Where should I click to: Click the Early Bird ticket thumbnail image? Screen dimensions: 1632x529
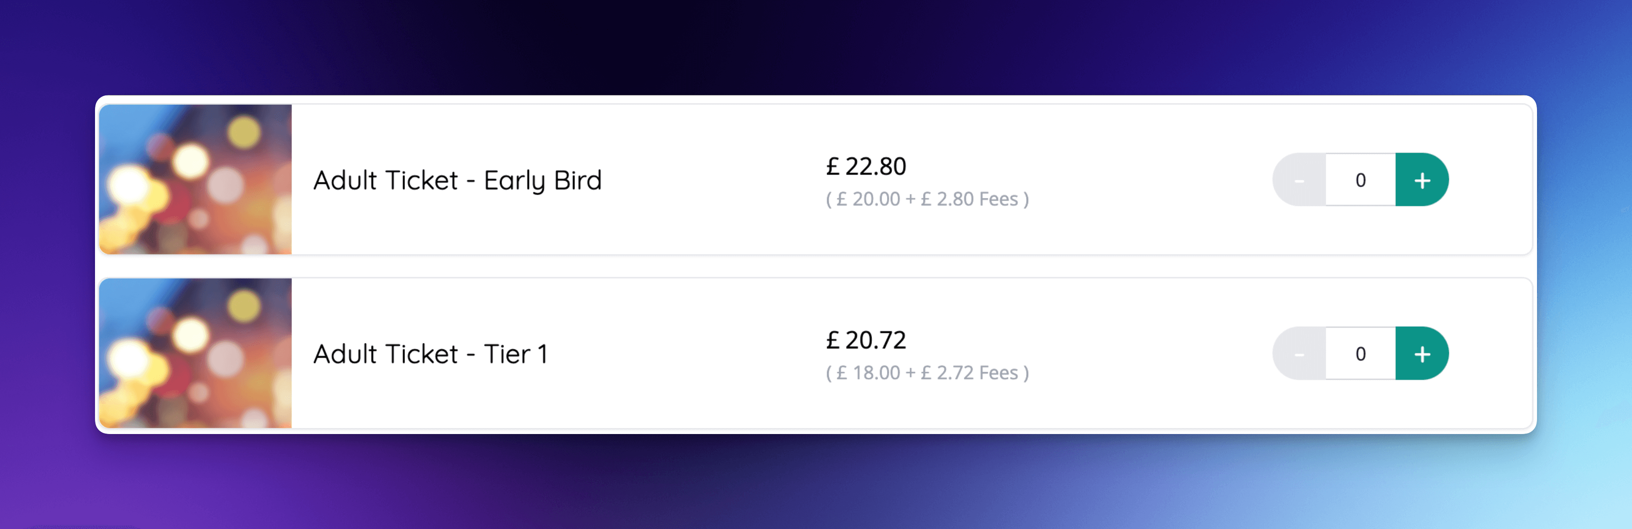194,180
